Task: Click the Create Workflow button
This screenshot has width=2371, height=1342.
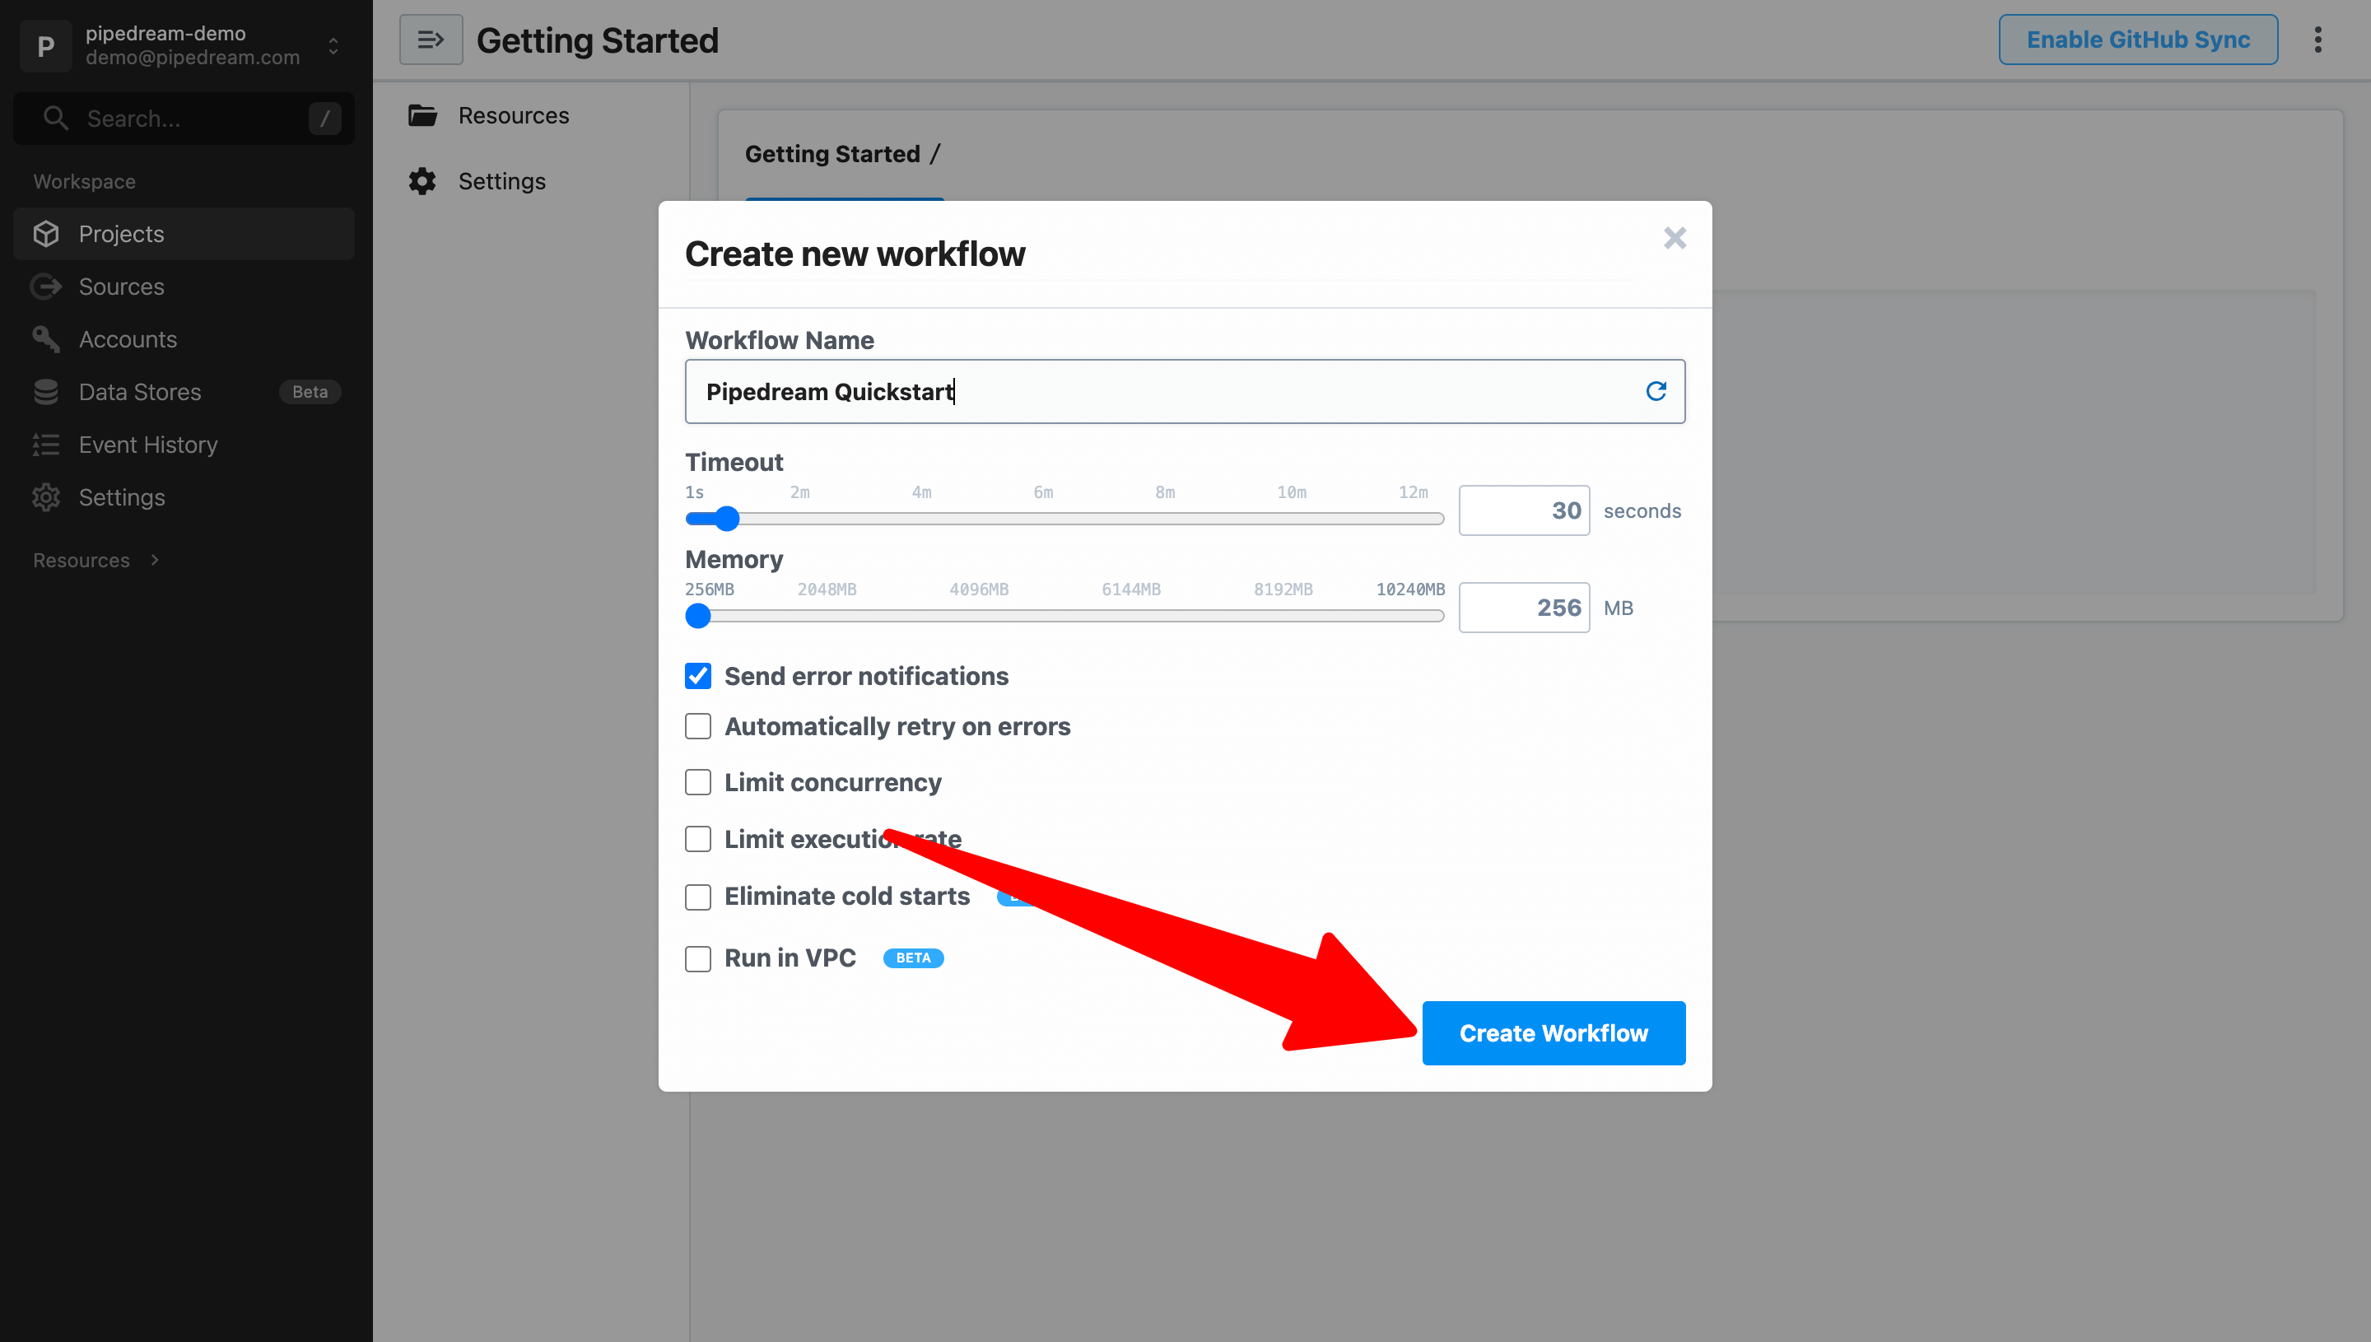Action: coord(1553,1032)
